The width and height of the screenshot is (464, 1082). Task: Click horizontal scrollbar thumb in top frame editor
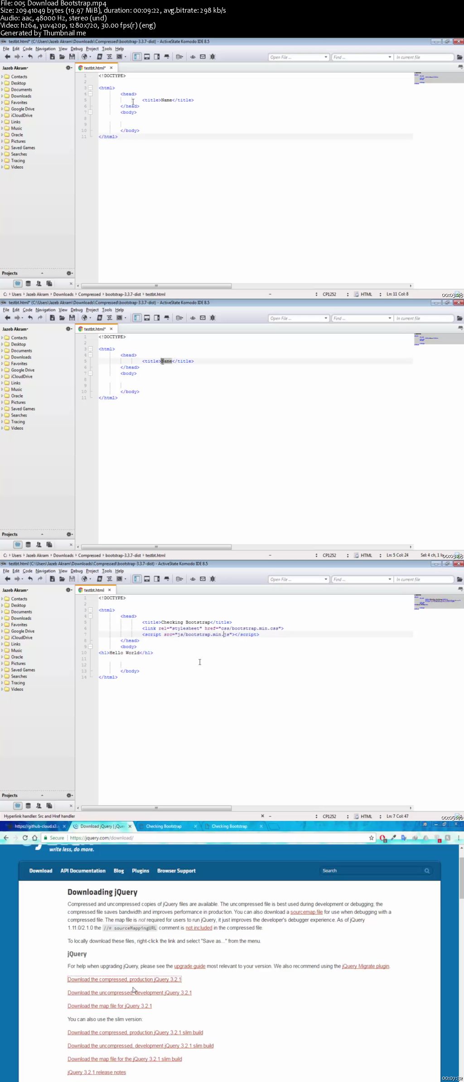tap(156, 286)
